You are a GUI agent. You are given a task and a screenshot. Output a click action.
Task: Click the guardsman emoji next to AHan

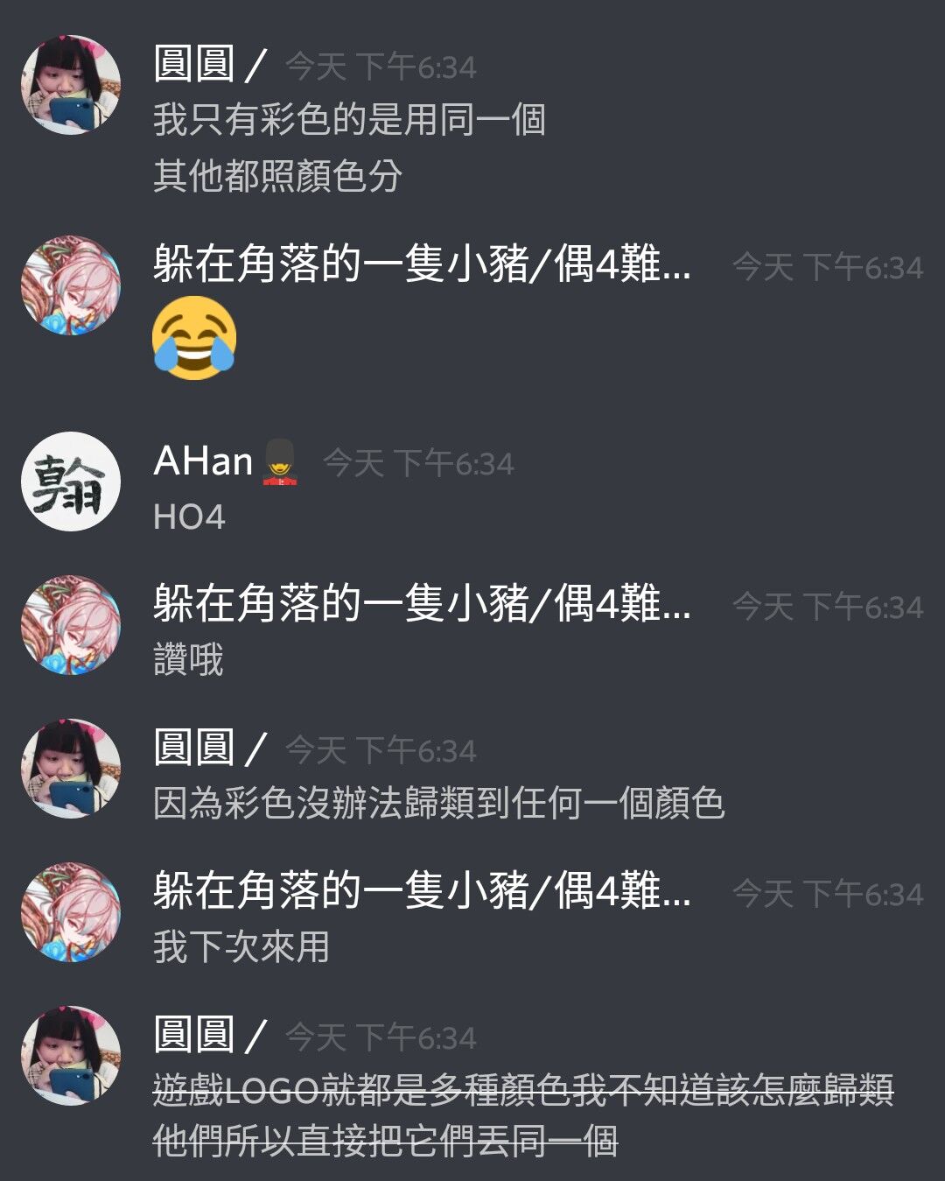point(280,462)
